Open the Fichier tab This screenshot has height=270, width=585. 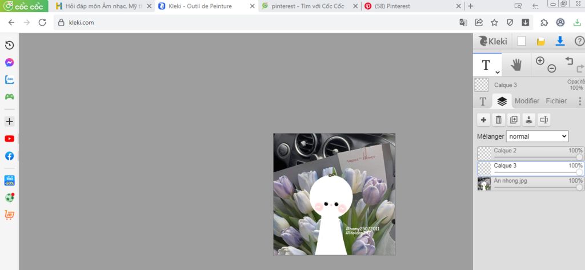pos(556,101)
